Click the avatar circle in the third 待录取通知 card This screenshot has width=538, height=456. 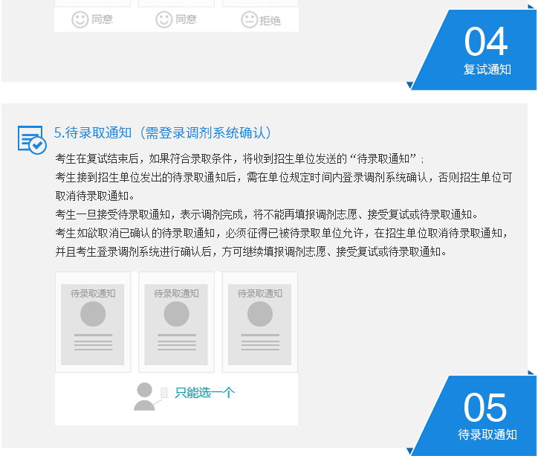pyautogui.click(x=260, y=314)
